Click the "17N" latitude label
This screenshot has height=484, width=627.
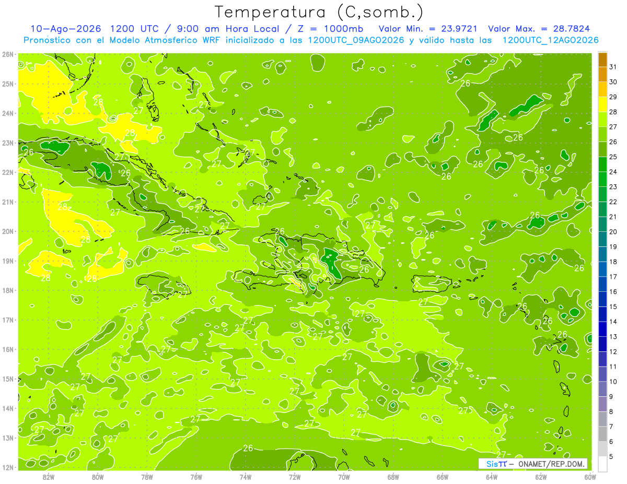(8, 320)
